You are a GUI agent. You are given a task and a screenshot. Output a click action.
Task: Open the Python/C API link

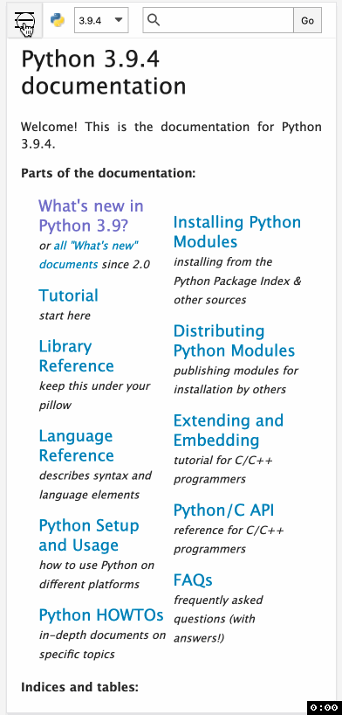coord(223,510)
